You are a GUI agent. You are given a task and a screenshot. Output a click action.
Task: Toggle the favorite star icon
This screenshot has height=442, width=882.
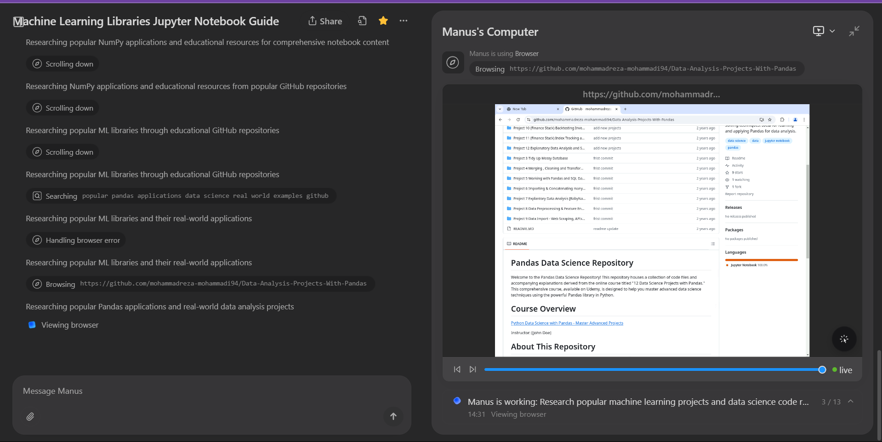point(383,21)
